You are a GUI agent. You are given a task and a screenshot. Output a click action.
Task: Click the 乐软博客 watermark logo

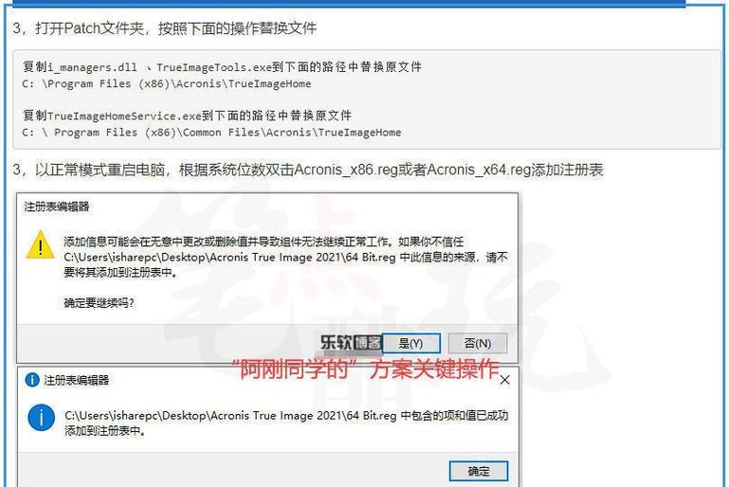[351, 343]
